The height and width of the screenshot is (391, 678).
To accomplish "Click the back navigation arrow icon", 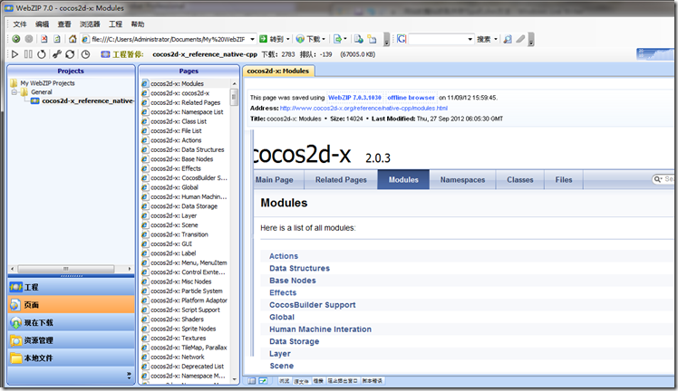I will (15, 40).
